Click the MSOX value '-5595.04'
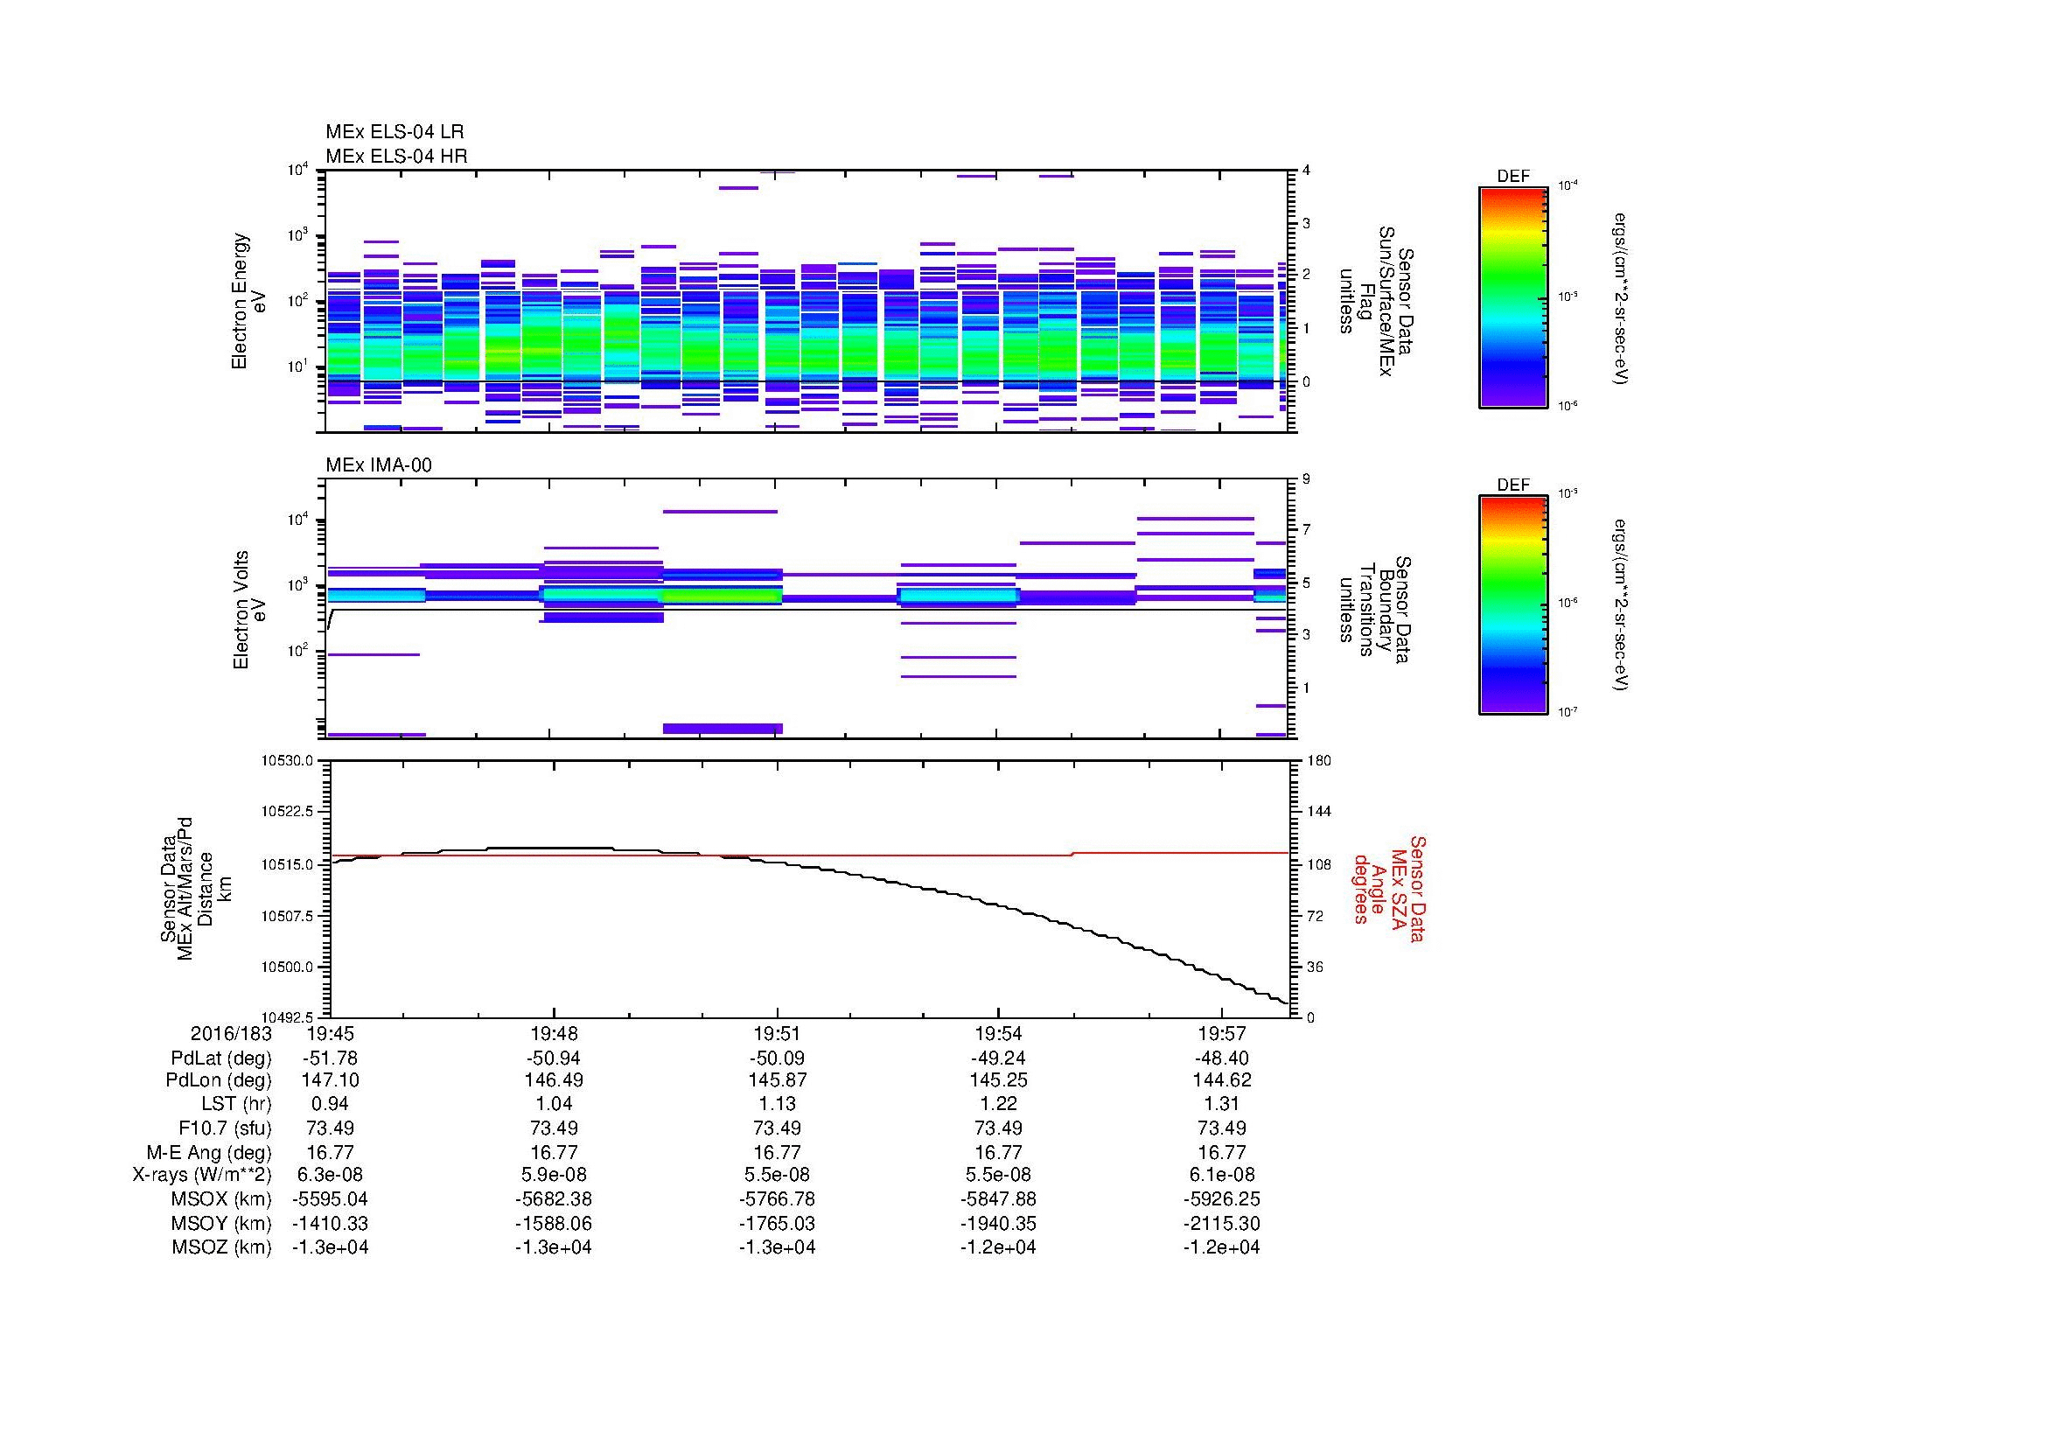This screenshot has height=1446, width=2046. (330, 1199)
